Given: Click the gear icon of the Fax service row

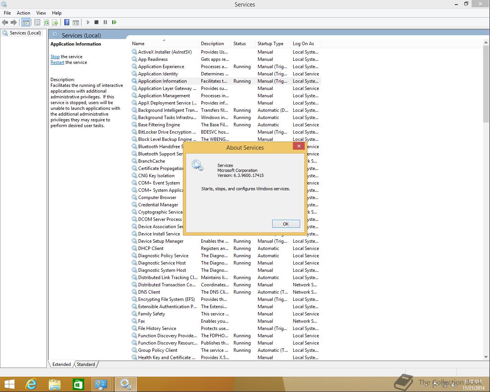Looking at the screenshot, I should (x=134, y=321).
